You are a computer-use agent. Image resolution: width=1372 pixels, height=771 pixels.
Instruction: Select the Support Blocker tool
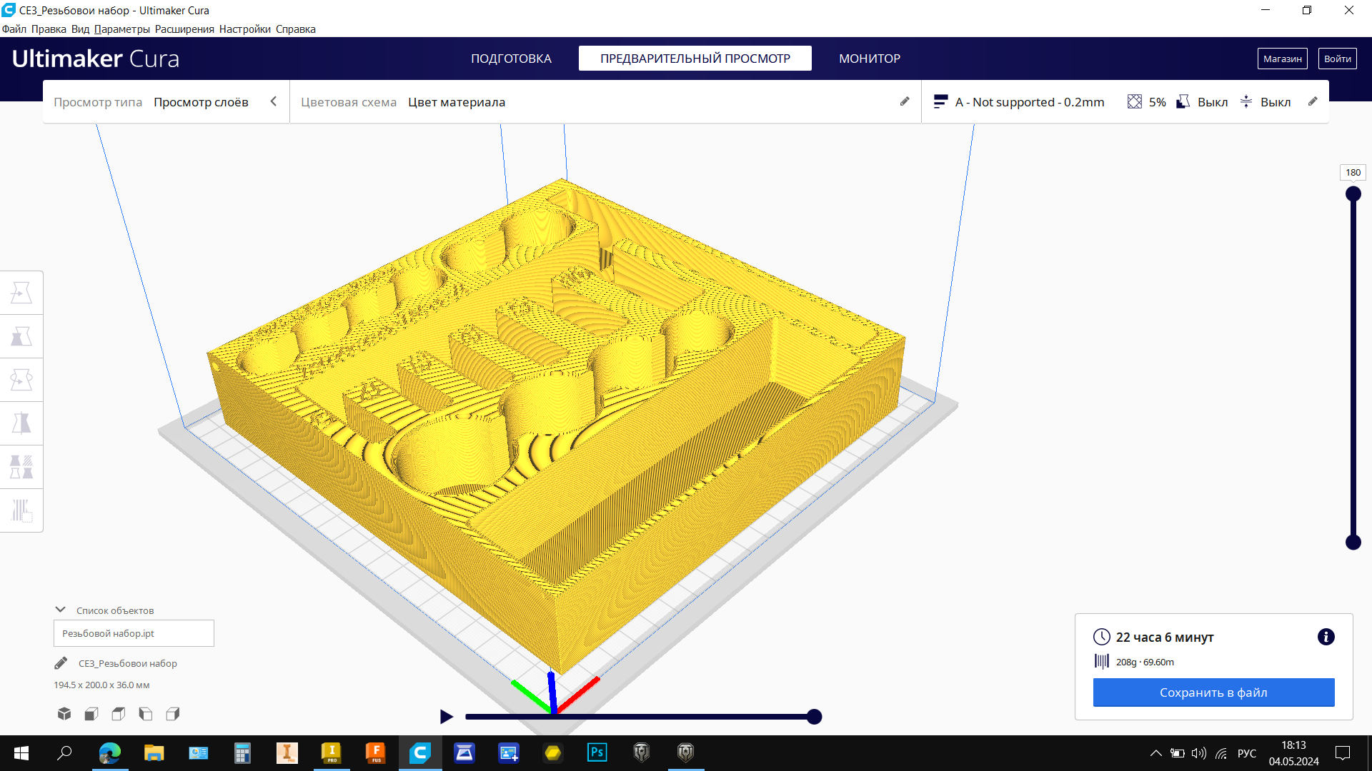tap(21, 510)
